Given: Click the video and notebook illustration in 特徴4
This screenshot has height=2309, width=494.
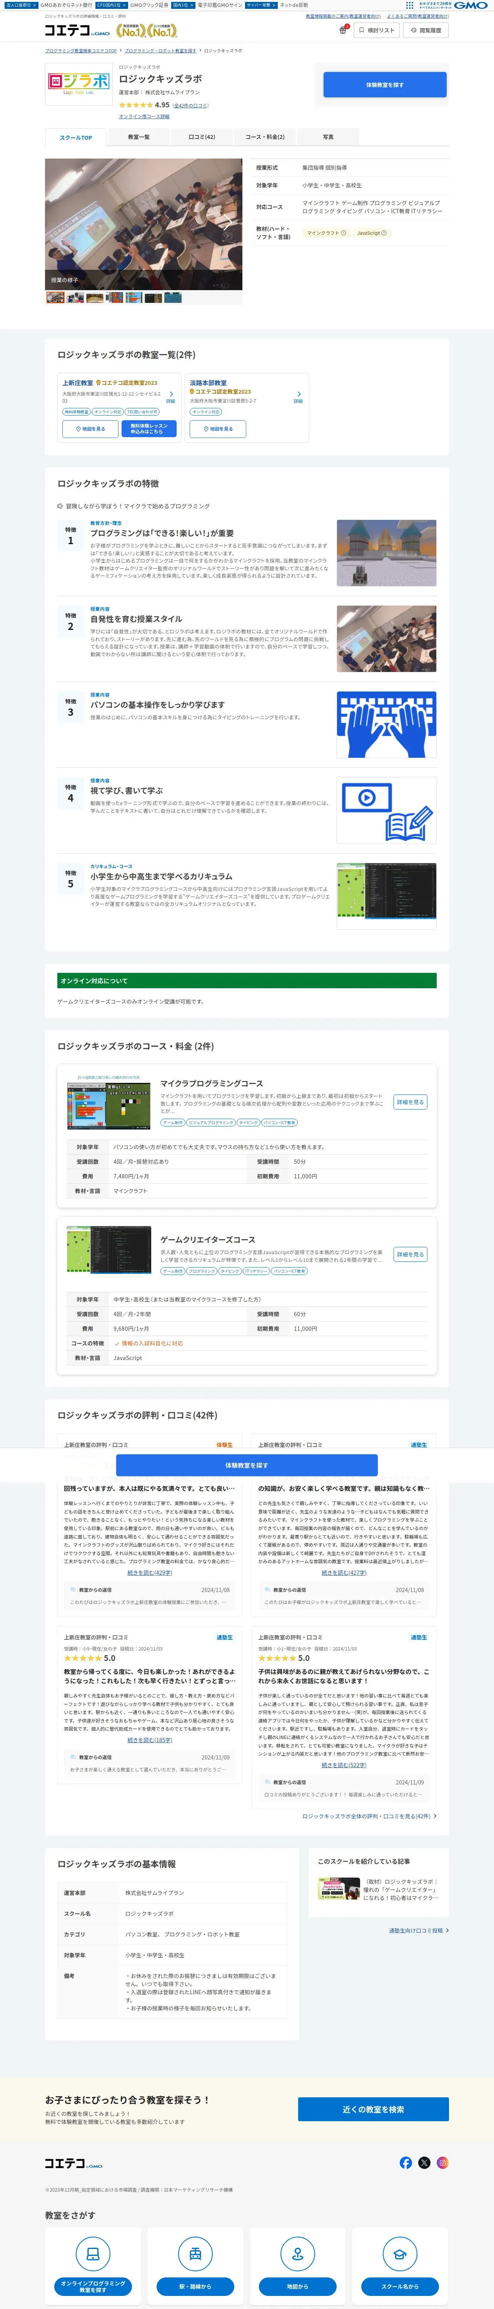Looking at the screenshot, I should tap(386, 810).
